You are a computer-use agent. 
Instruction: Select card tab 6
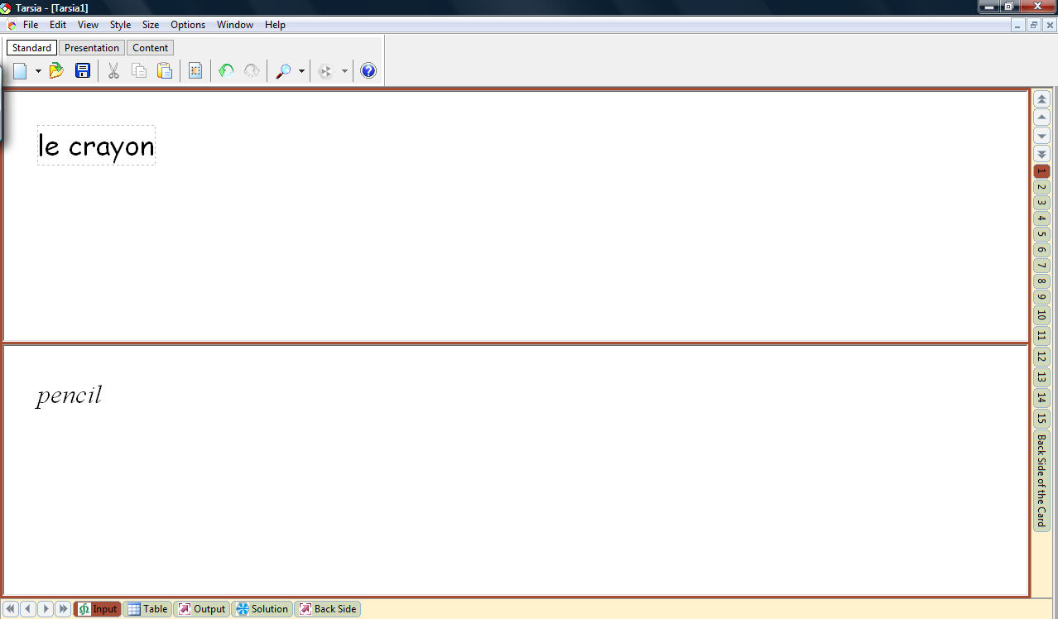[x=1042, y=250]
